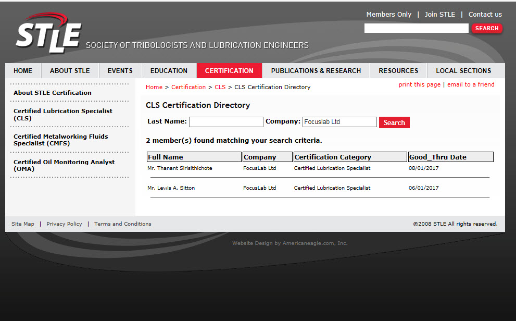Click print this page link
Viewport: 516px width, 321px height.
tap(419, 84)
